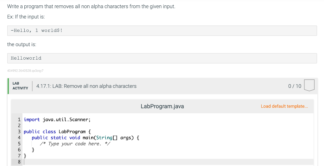Select the lab title '4.17.1: LAB: Remove all non alpha characters'
324x166 pixels.
[86, 86]
